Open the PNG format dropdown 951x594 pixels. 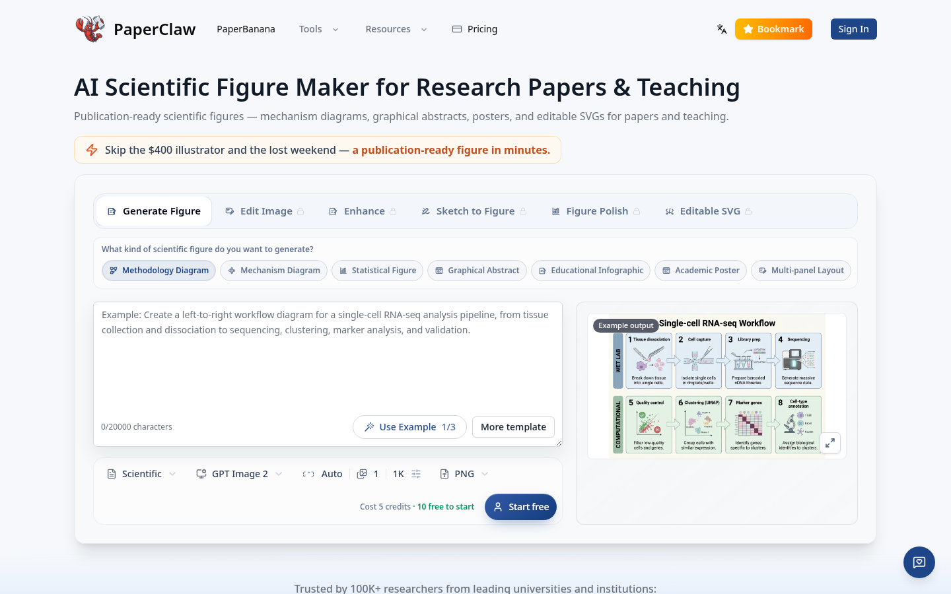click(x=464, y=474)
